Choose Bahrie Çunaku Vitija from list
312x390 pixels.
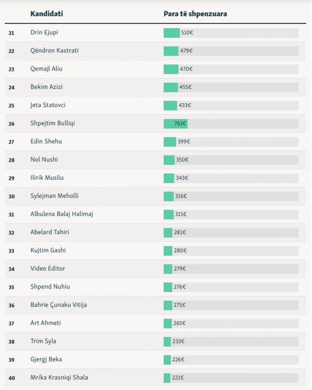tap(59, 305)
